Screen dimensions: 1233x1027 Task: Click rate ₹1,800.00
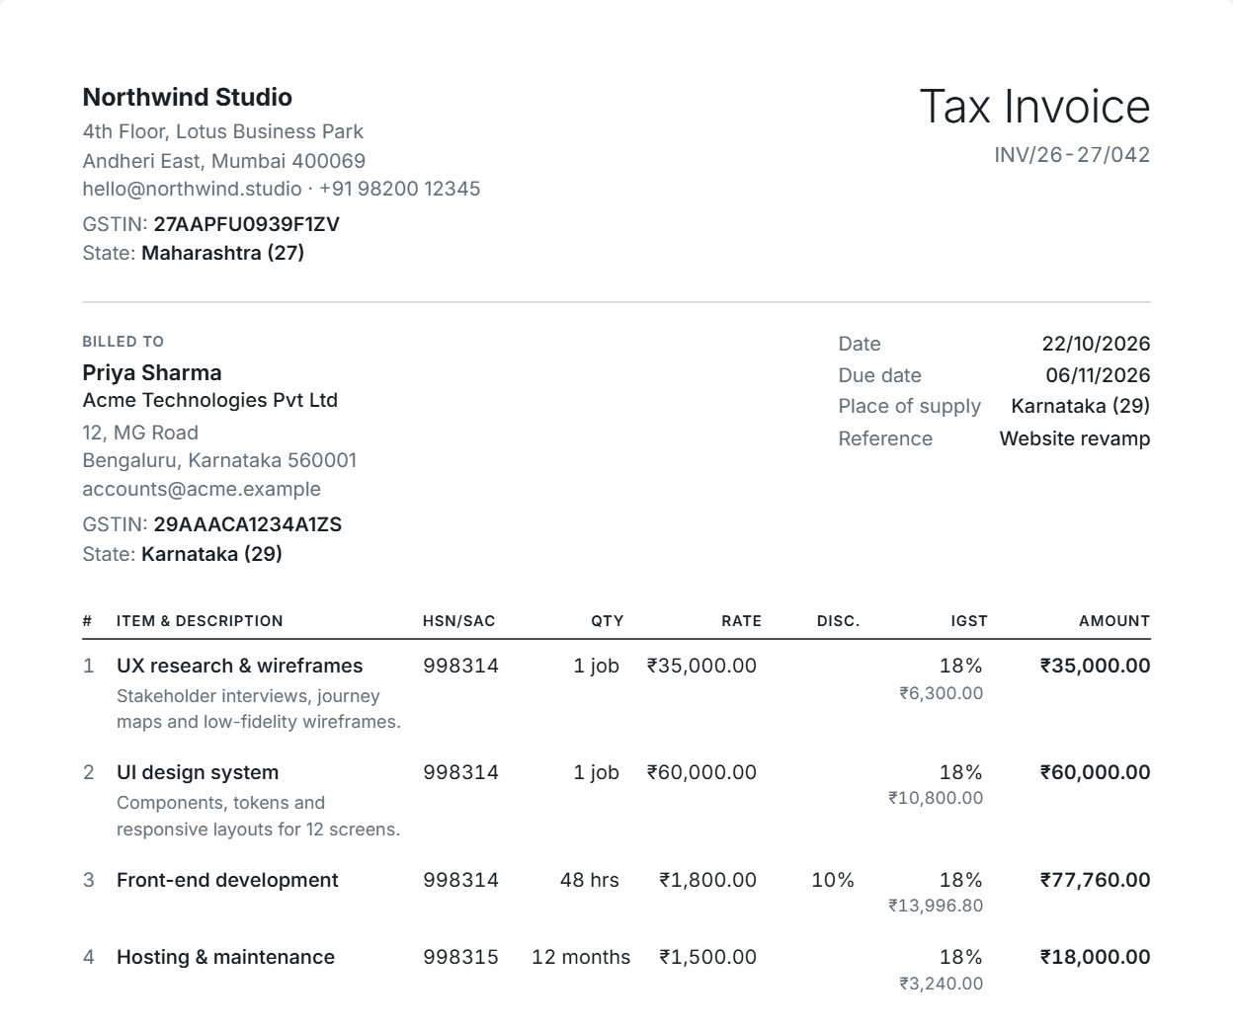point(708,880)
